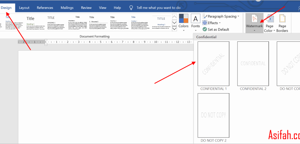Image resolution: width=300 pixels, height=144 pixels.
Task: Expand Paragraph Spacing options
Action: (221, 16)
